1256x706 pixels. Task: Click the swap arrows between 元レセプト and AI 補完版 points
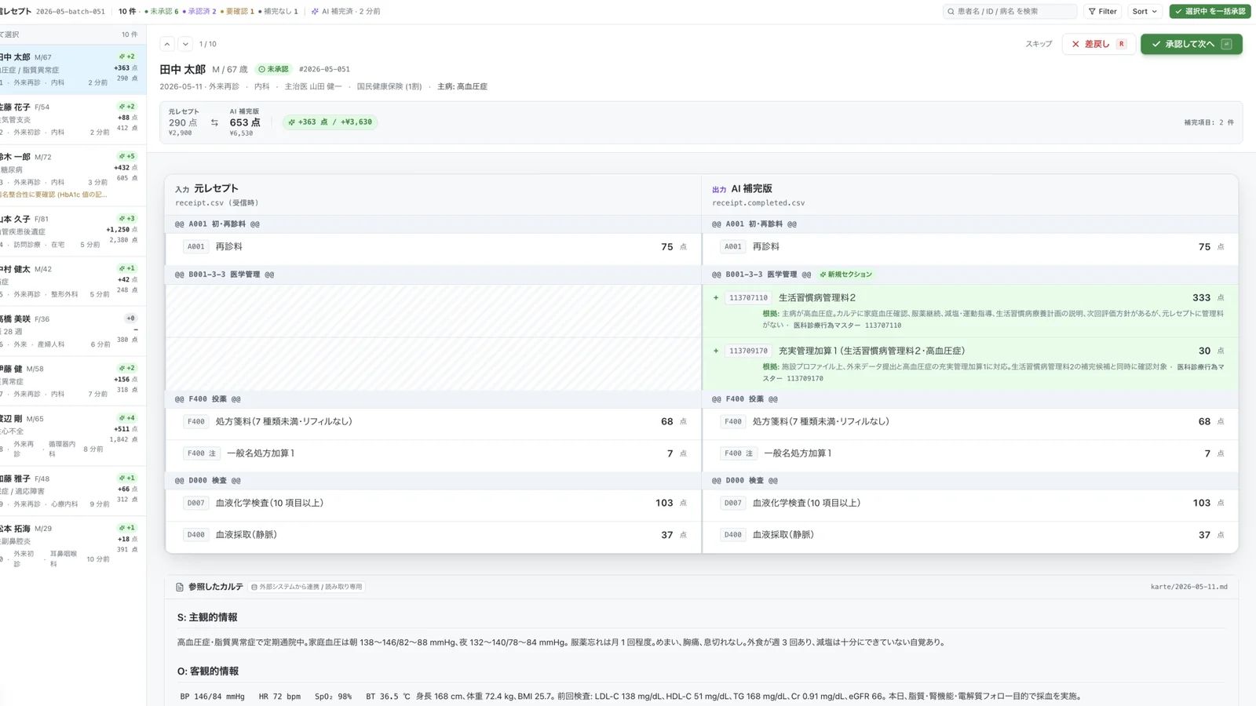[x=214, y=122]
